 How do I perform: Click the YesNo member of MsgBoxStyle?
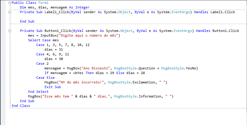pos(191,68)
